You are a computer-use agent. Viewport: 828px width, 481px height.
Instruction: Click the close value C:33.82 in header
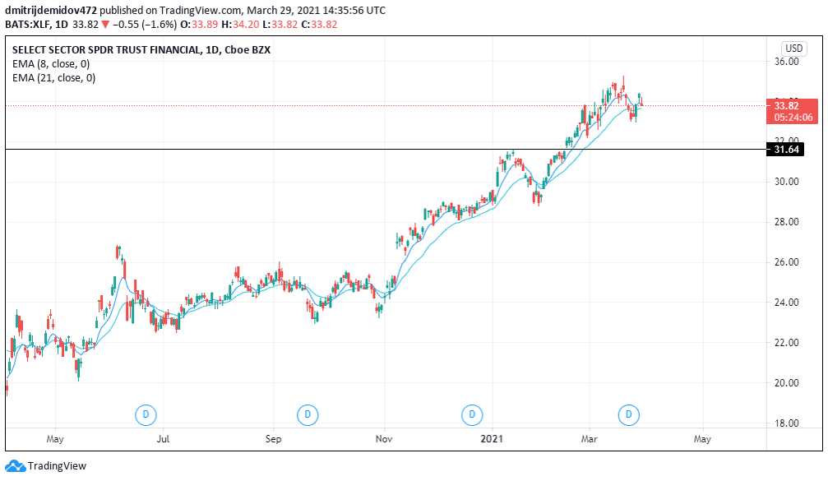[x=319, y=25]
